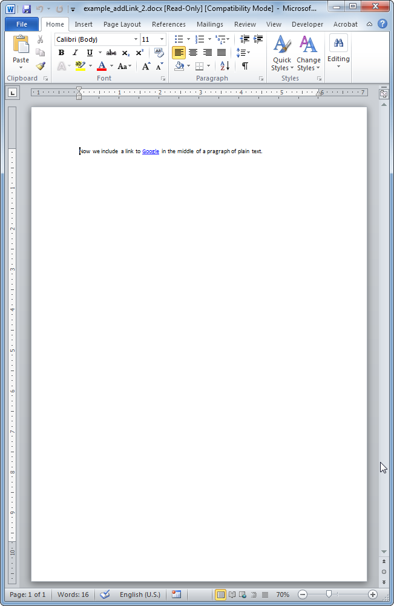Image resolution: width=394 pixels, height=606 pixels.
Task: Select Align Text Left
Action: [x=179, y=53]
